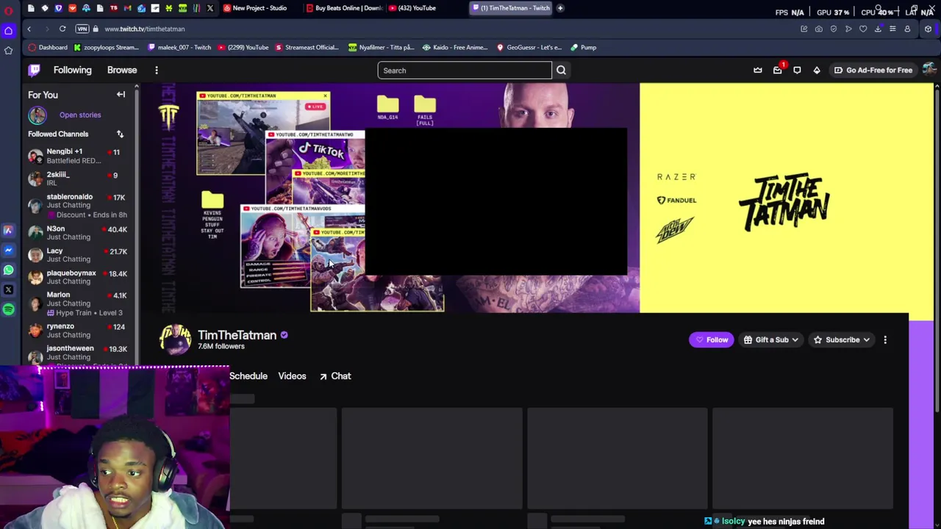
Task: Open a new browser tab
Action: point(560,8)
